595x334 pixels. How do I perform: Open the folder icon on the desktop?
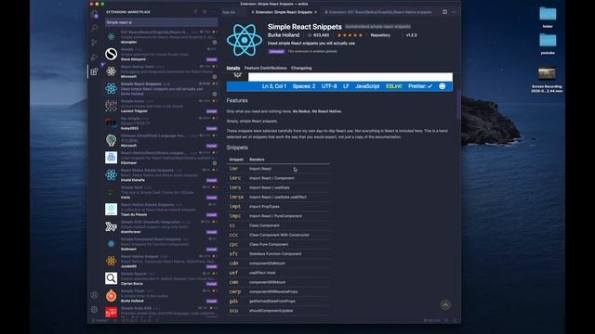[548, 15]
